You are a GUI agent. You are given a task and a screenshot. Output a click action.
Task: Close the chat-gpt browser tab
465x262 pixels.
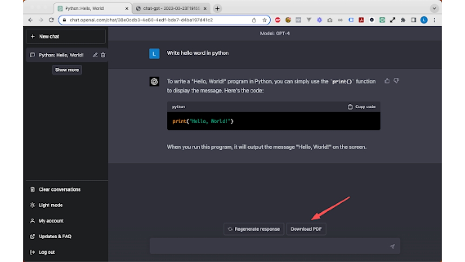point(205,8)
